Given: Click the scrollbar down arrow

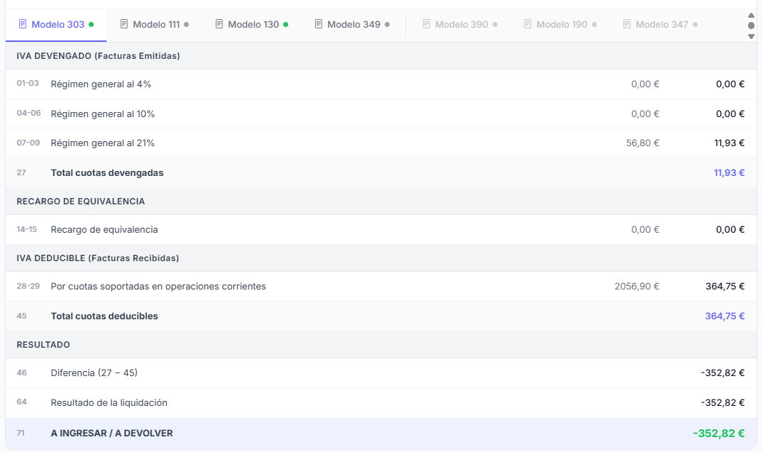Looking at the screenshot, I should coord(752,36).
